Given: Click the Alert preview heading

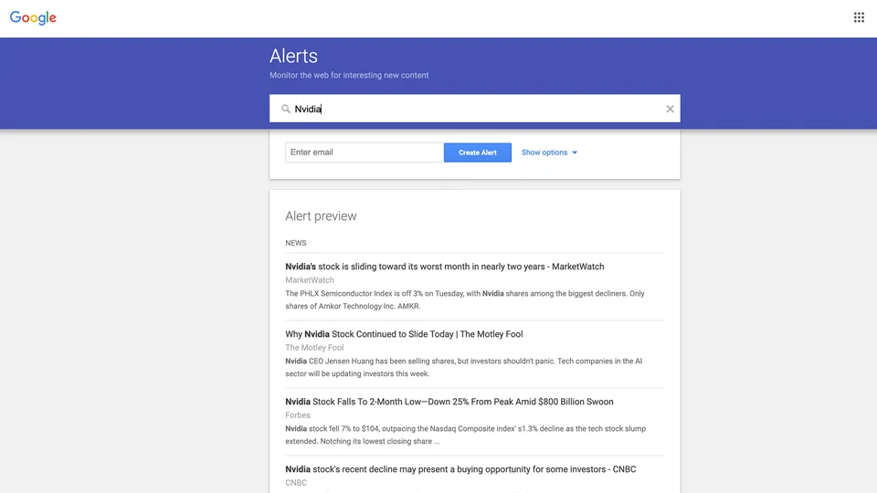Looking at the screenshot, I should [x=321, y=215].
